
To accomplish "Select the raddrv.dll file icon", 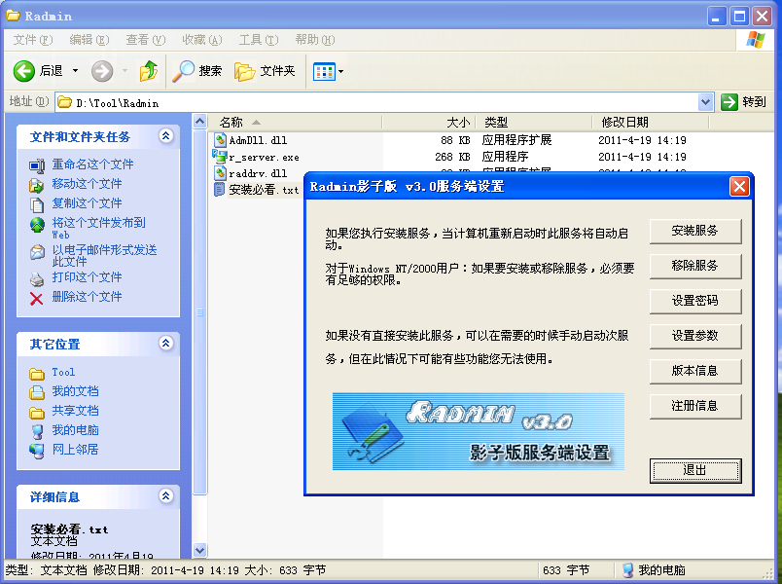I will tap(221, 173).
